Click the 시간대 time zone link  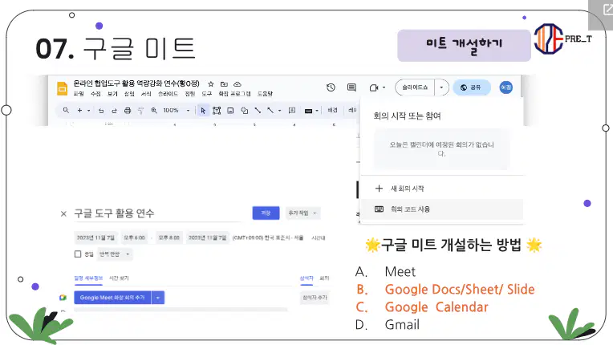click(x=319, y=237)
